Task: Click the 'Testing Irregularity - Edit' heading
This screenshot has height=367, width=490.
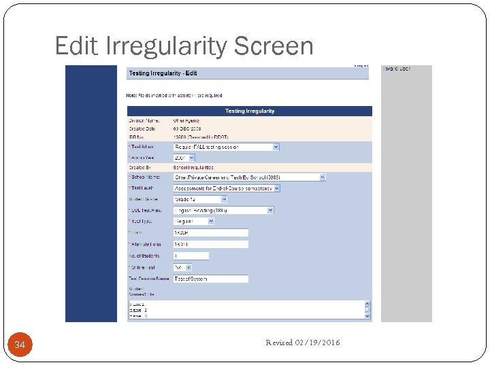Action: point(163,73)
